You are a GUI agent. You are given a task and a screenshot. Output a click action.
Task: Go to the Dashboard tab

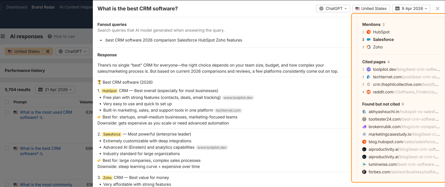(16, 7)
